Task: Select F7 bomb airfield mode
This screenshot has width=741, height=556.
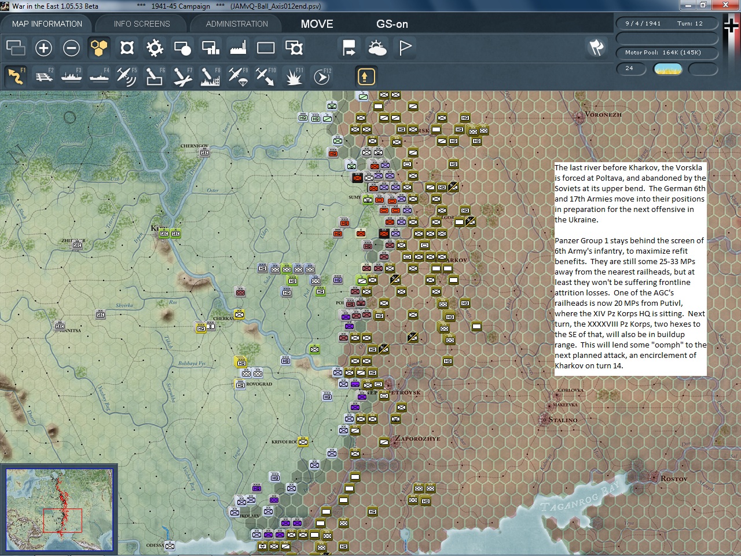Action: pos(182,76)
